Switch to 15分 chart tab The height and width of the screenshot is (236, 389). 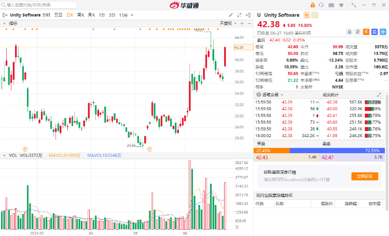click(123, 15)
